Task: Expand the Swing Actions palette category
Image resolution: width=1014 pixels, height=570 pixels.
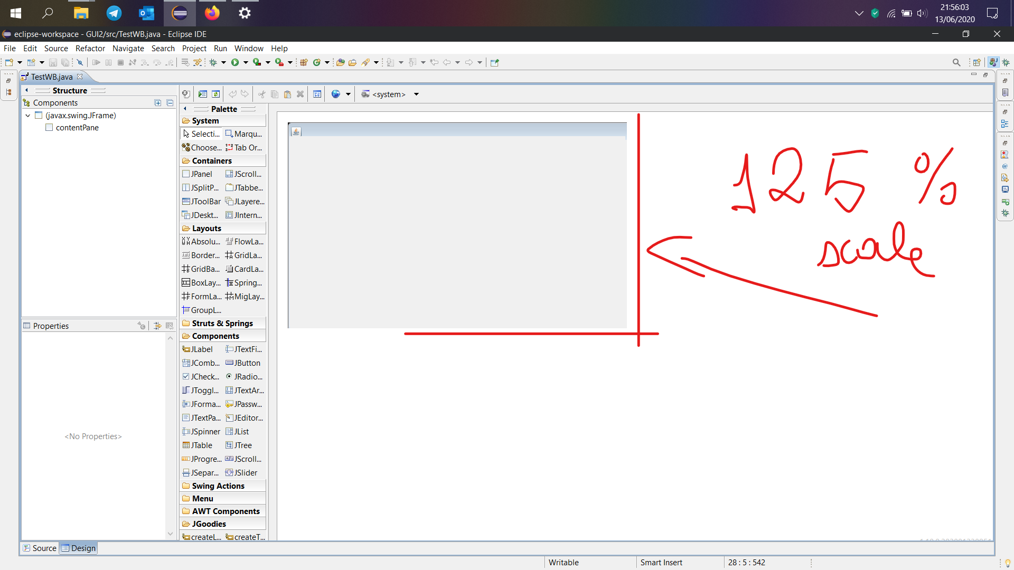Action: click(223, 486)
